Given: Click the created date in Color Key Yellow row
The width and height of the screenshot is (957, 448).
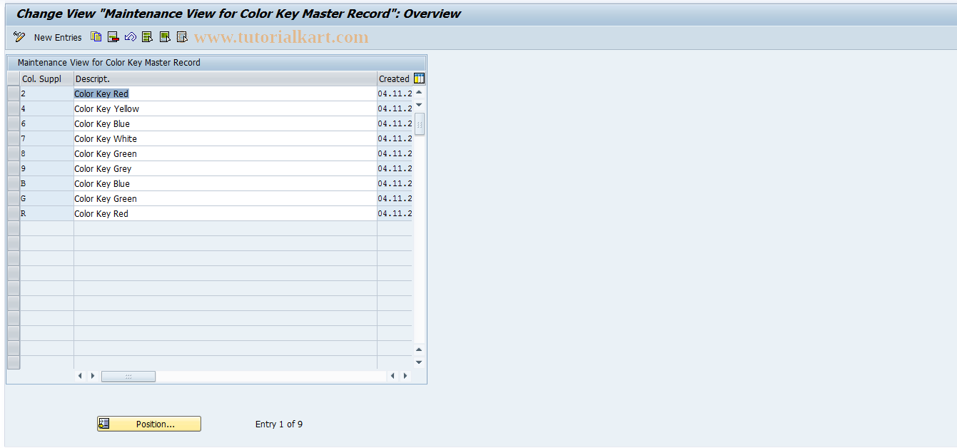Looking at the screenshot, I should pyautogui.click(x=395, y=108).
